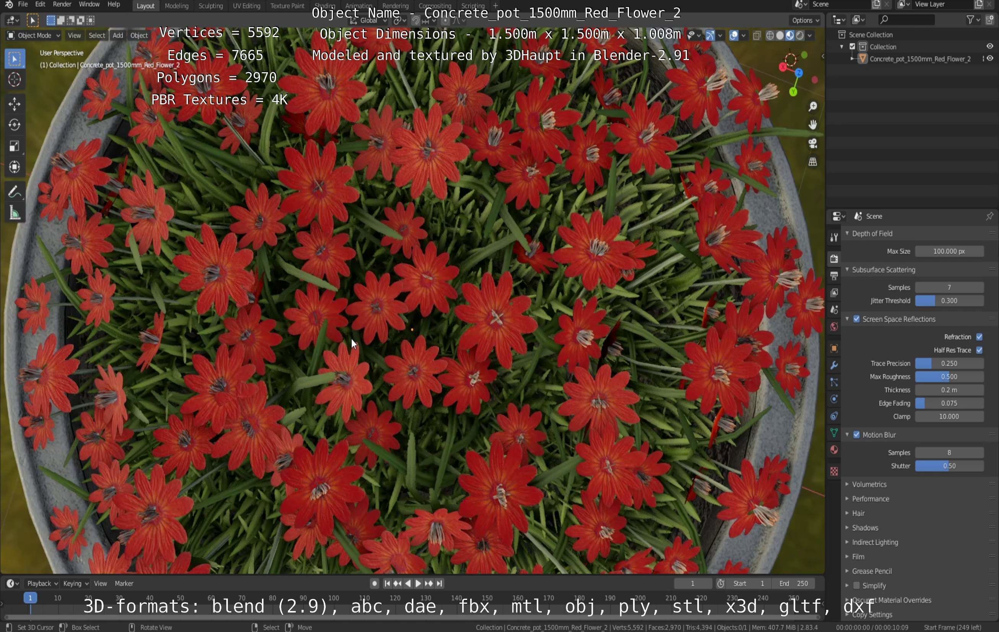Viewport: 999px width, 632px height.
Task: Open the Window menu
Action: coord(89,5)
